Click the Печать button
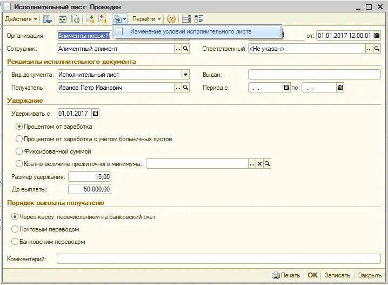 [286, 275]
